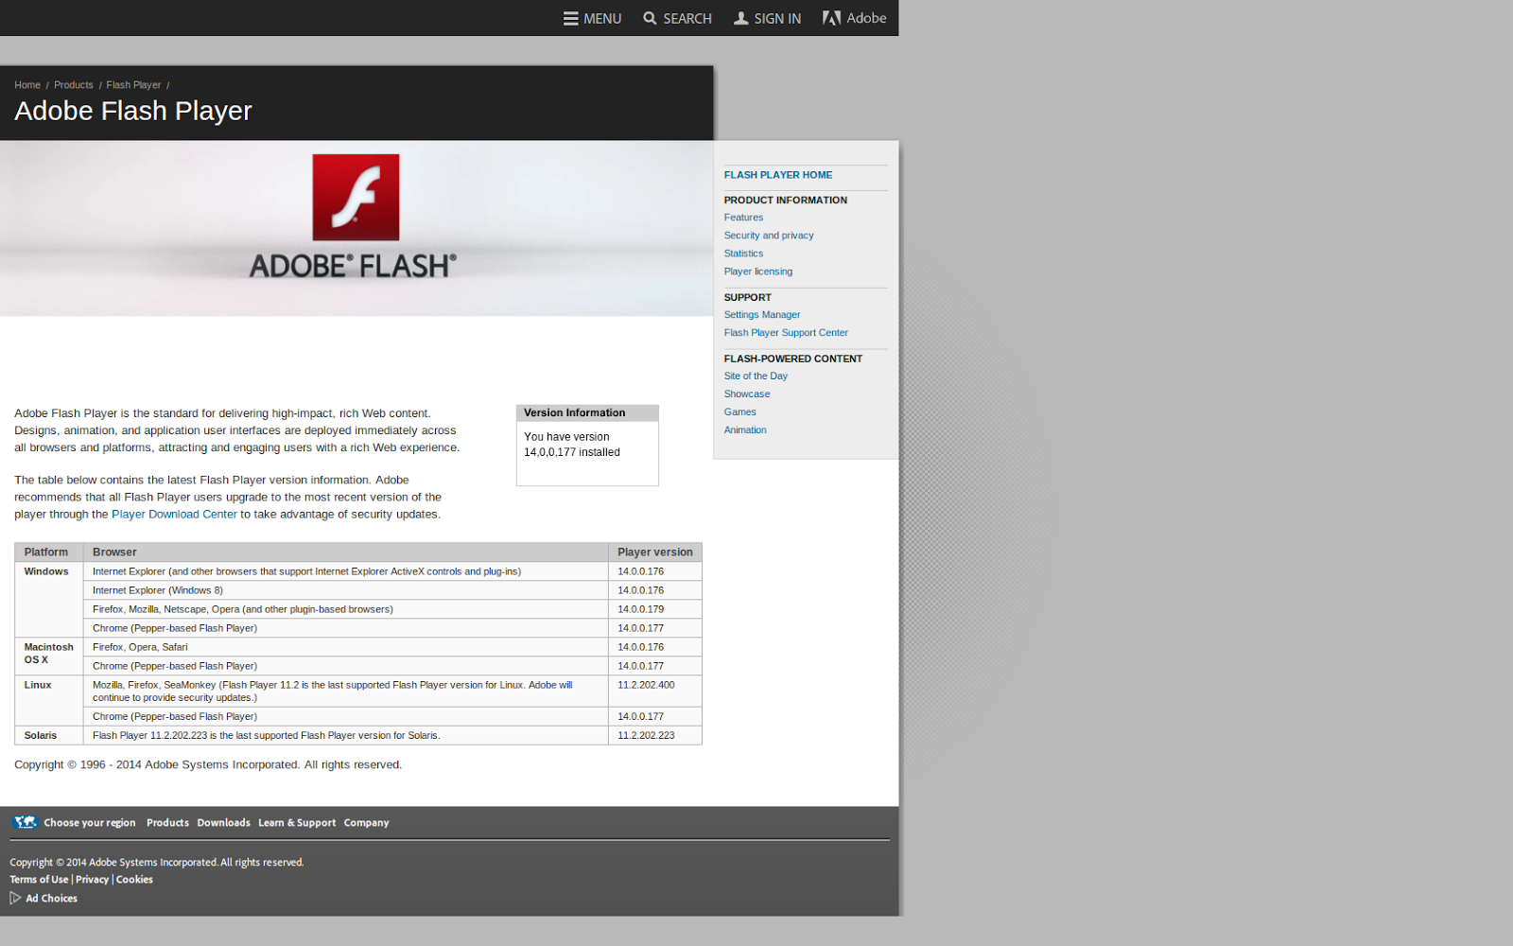The width and height of the screenshot is (1513, 946).
Task: Click the world map region icon
Action: 25,822
